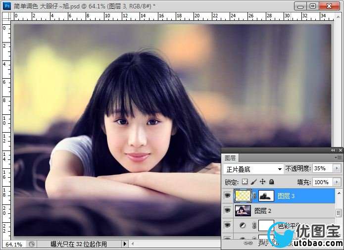Toggle lock all padlock icon
The image size is (344, 250).
coord(271,182)
